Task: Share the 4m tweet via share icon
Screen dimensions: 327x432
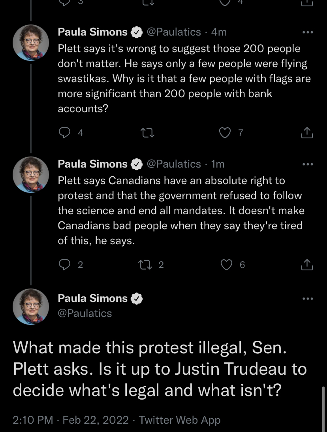Action: pyautogui.click(x=307, y=133)
